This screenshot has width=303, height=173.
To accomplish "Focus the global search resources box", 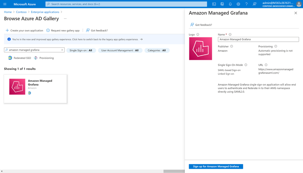I will coord(126,4).
